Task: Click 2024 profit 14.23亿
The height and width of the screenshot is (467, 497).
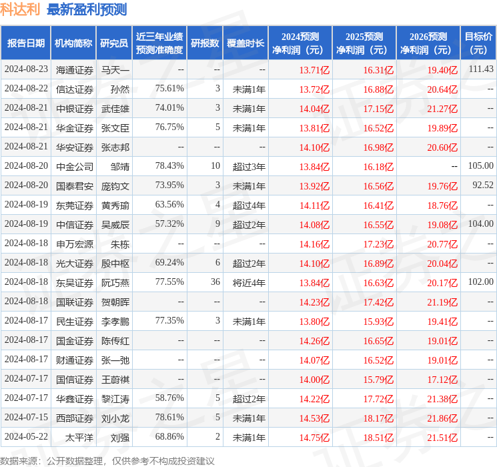Action: point(314,302)
